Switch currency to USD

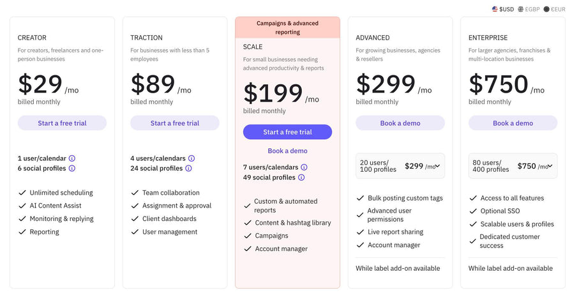(x=503, y=9)
